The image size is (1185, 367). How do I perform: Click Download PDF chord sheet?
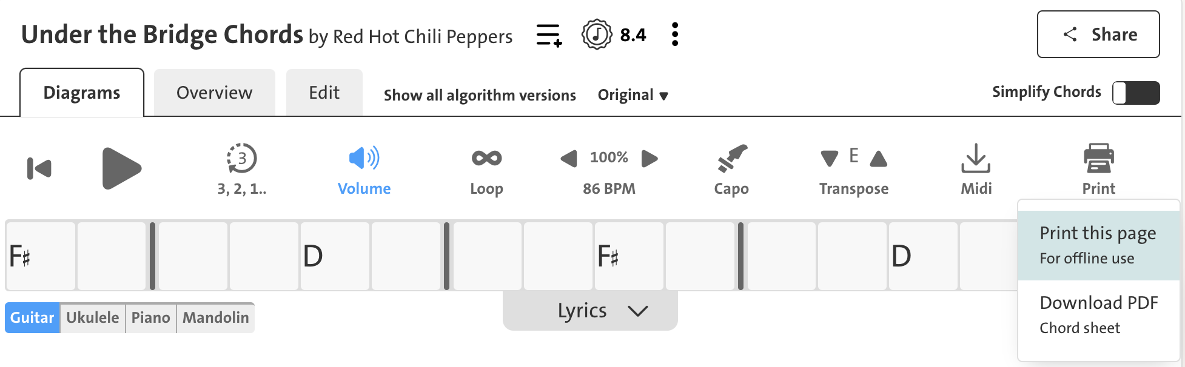click(1098, 314)
